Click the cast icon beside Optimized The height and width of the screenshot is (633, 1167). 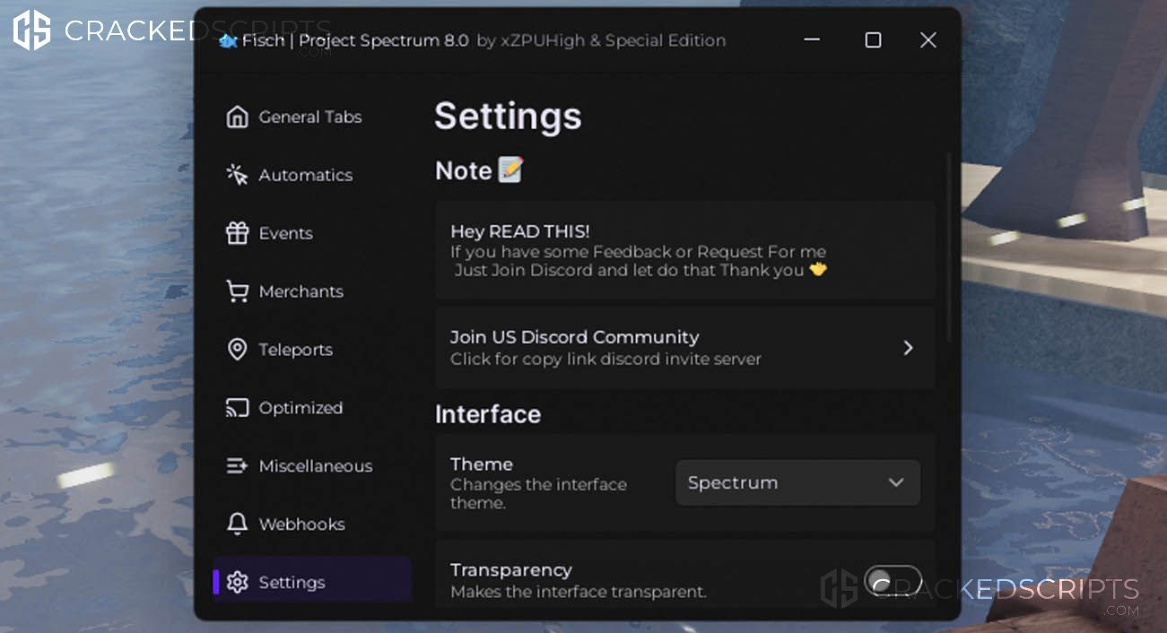tap(237, 408)
